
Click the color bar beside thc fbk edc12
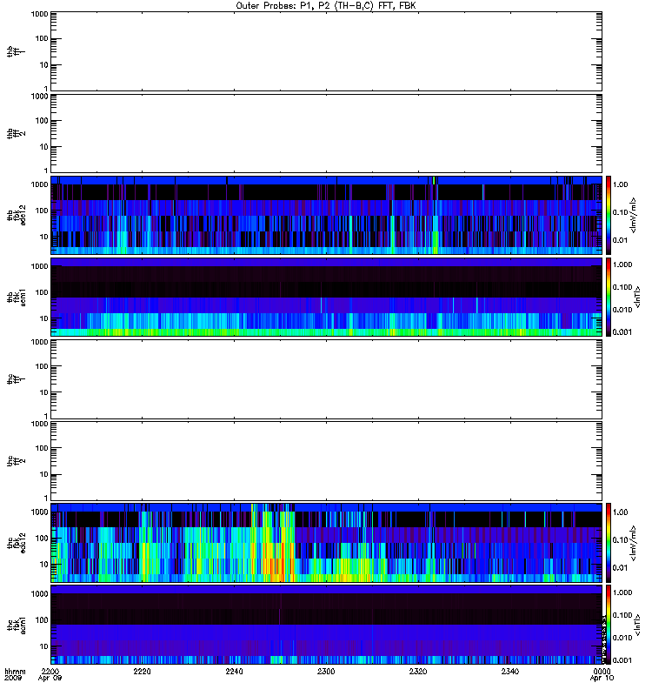click(608, 543)
